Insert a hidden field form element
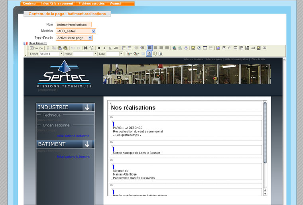Screen dimensions: 303x205 264,48
